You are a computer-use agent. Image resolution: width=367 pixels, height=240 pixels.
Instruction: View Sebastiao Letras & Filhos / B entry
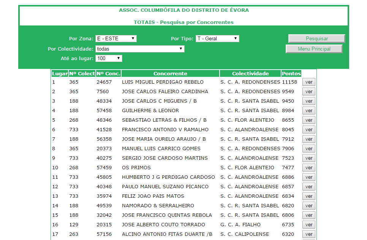(309, 120)
